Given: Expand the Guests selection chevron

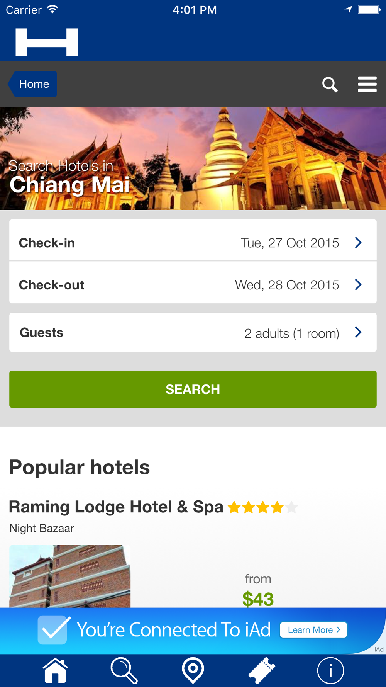Looking at the screenshot, I should 358,332.
